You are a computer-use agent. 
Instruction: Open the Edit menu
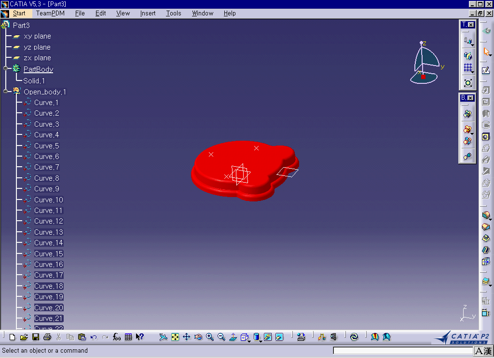[x=100, y=13]
